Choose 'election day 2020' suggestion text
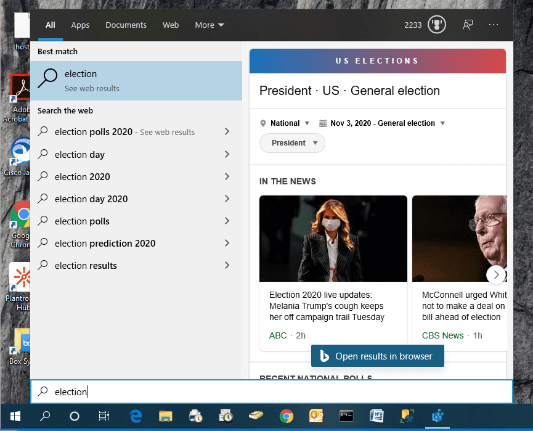533x431 pixels. point(91,199)
